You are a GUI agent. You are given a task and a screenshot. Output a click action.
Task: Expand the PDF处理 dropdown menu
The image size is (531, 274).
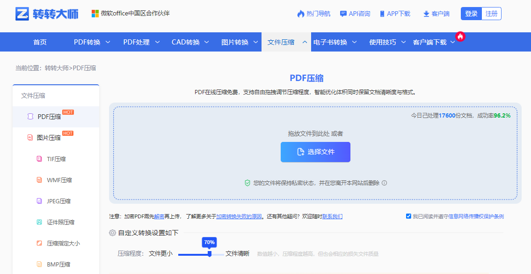click(x=157, y=42)
